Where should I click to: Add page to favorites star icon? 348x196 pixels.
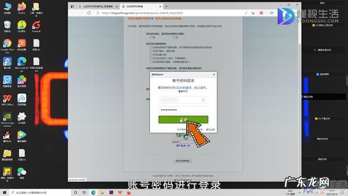253,13
